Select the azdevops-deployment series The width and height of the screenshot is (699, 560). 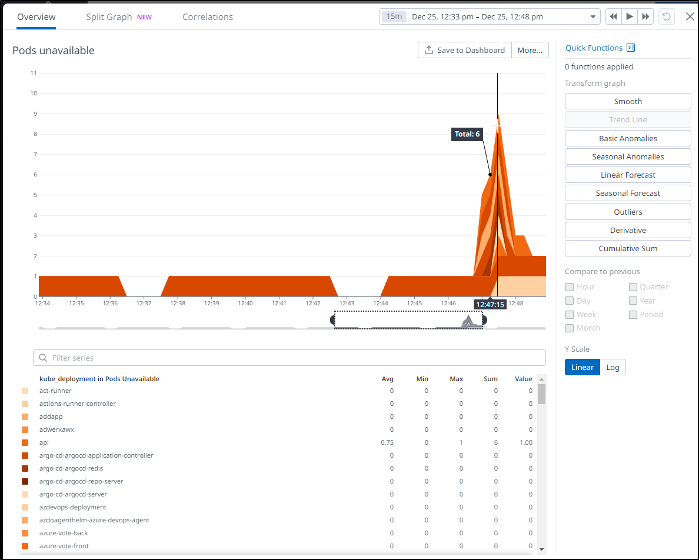click(x=277, y=507)
